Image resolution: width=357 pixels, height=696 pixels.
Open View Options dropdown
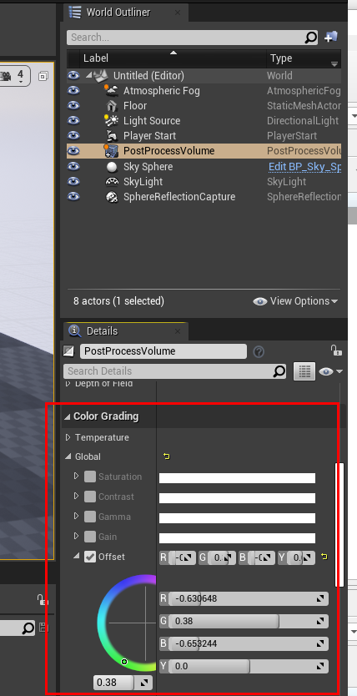[295, 301]
